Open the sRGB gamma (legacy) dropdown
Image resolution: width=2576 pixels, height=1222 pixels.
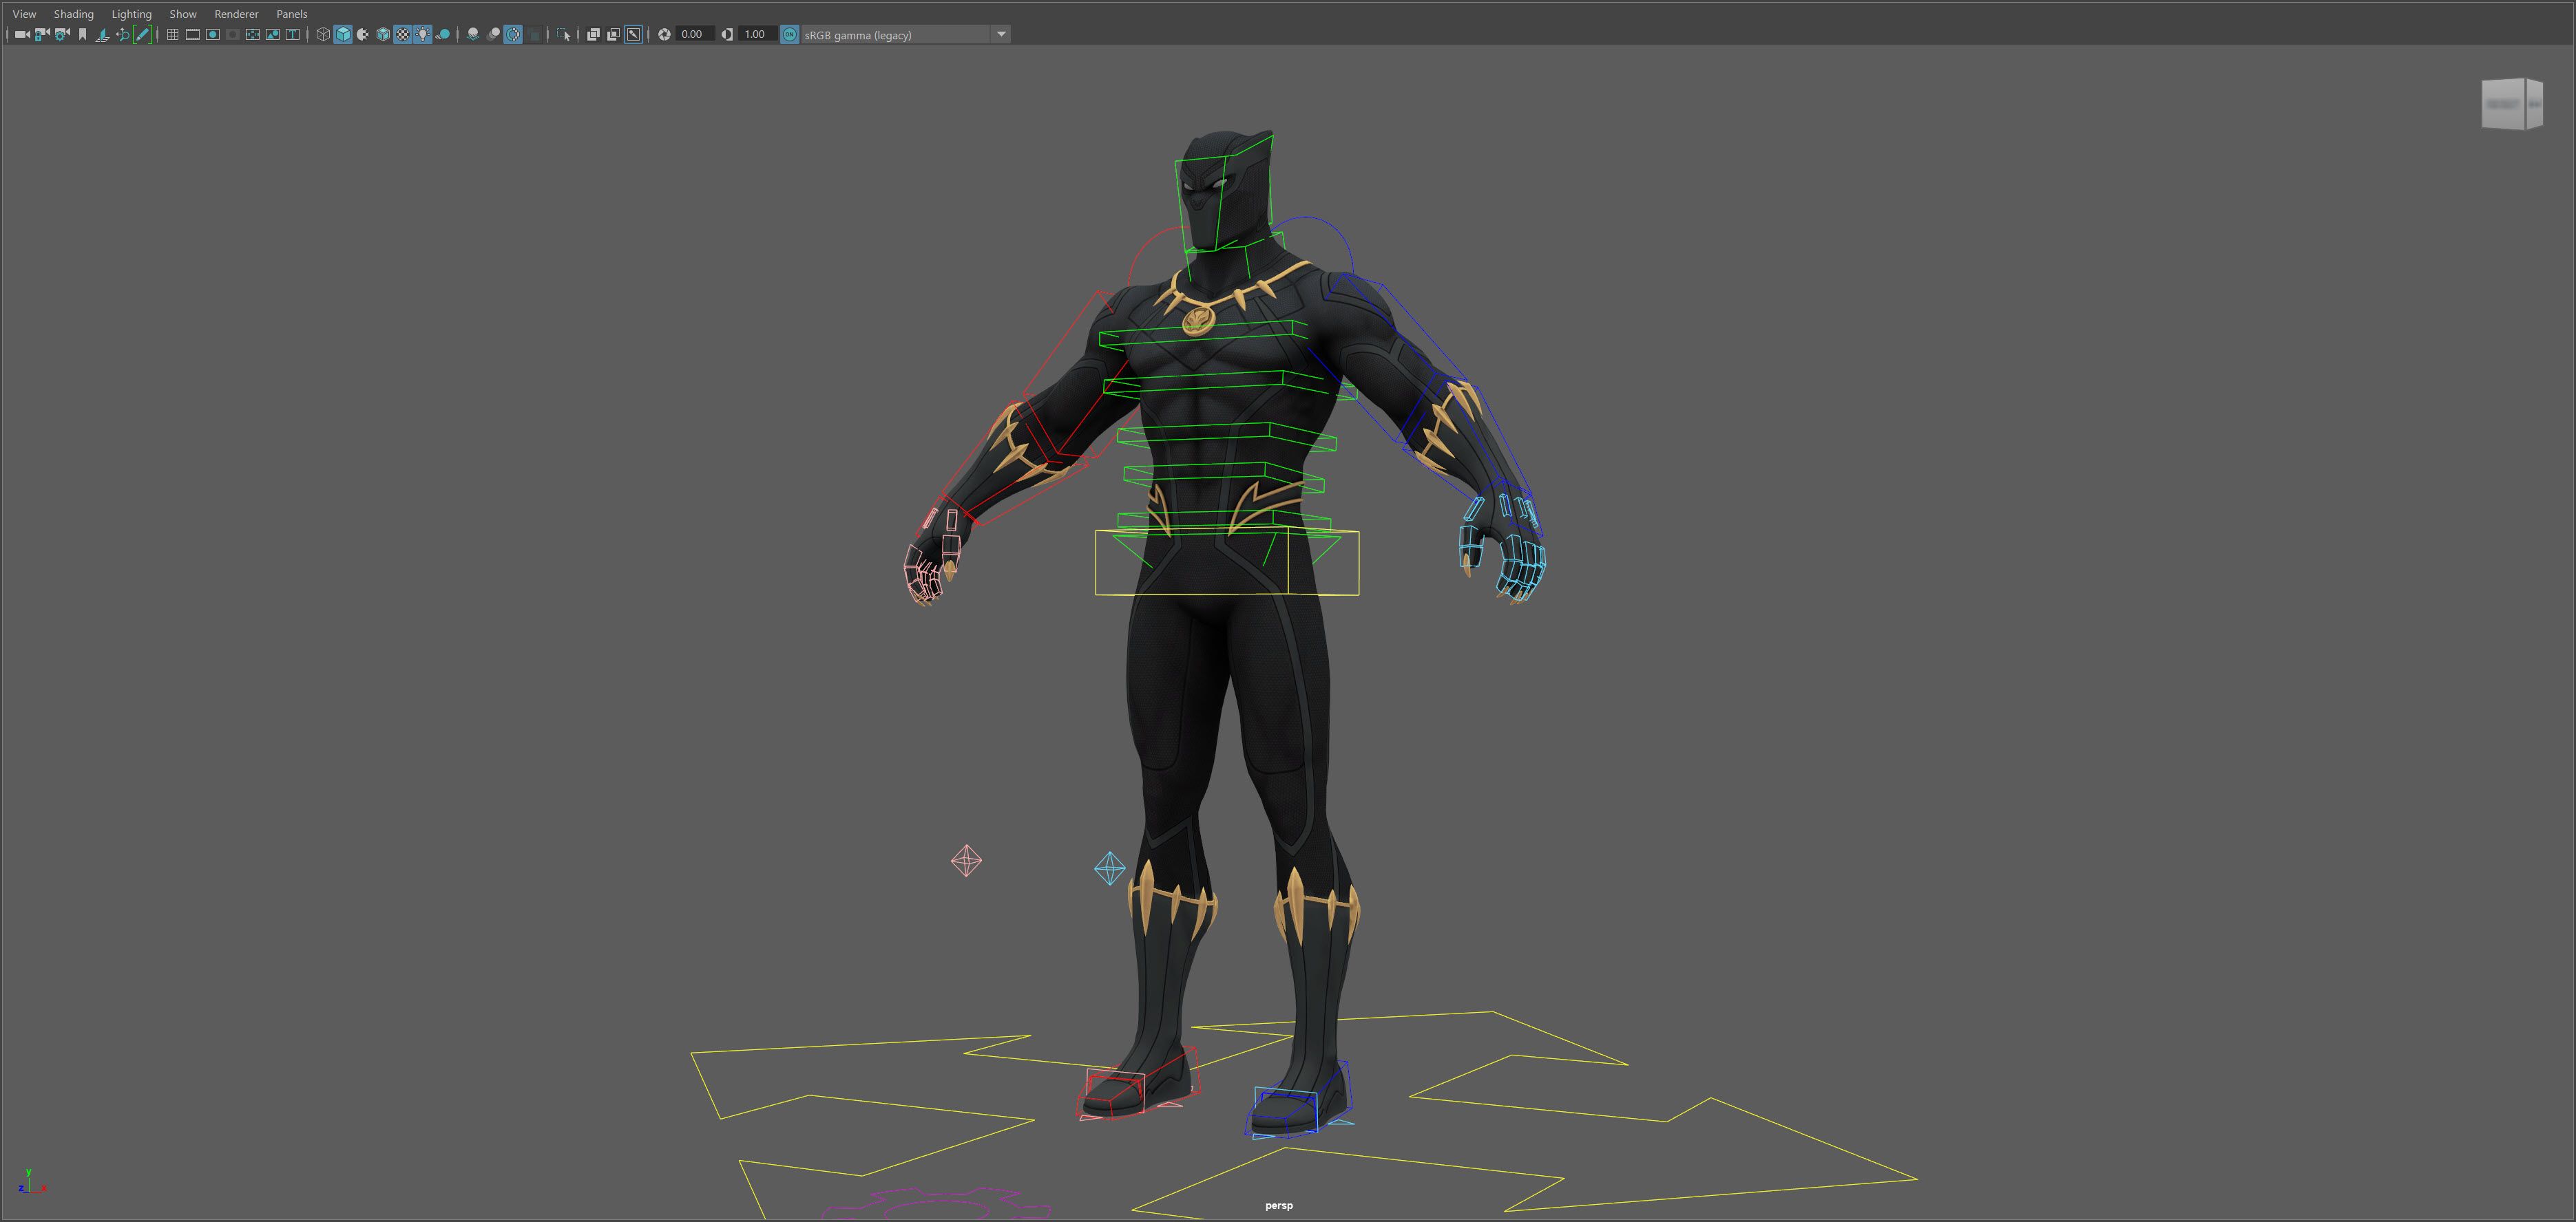pos(905,34)
